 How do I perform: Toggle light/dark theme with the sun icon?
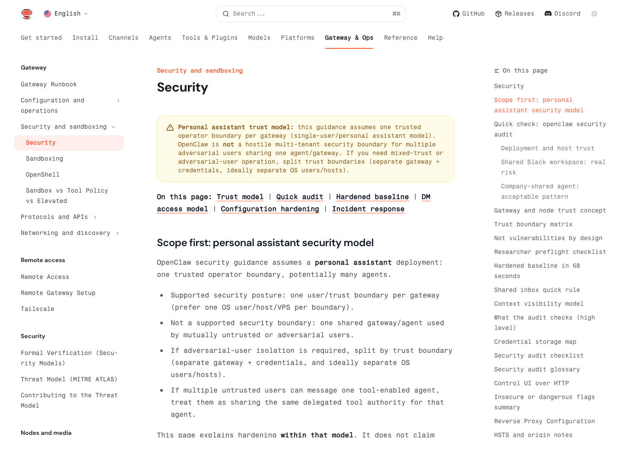click(594, 14)
